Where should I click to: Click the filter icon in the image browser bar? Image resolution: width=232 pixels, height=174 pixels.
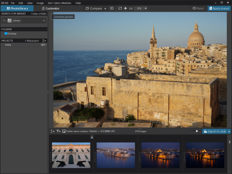[58, 131]
